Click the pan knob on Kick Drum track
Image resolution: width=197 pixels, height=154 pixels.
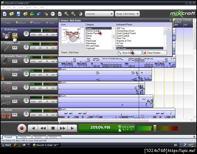(x=26, y=34)
